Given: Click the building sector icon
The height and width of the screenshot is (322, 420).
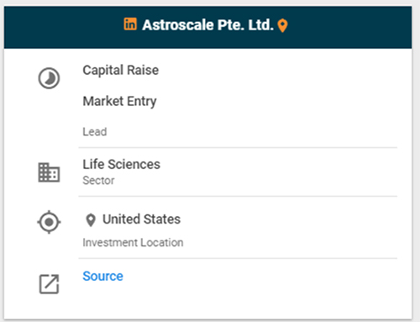Looking at the screenshot, I should [x=49, y=172].
